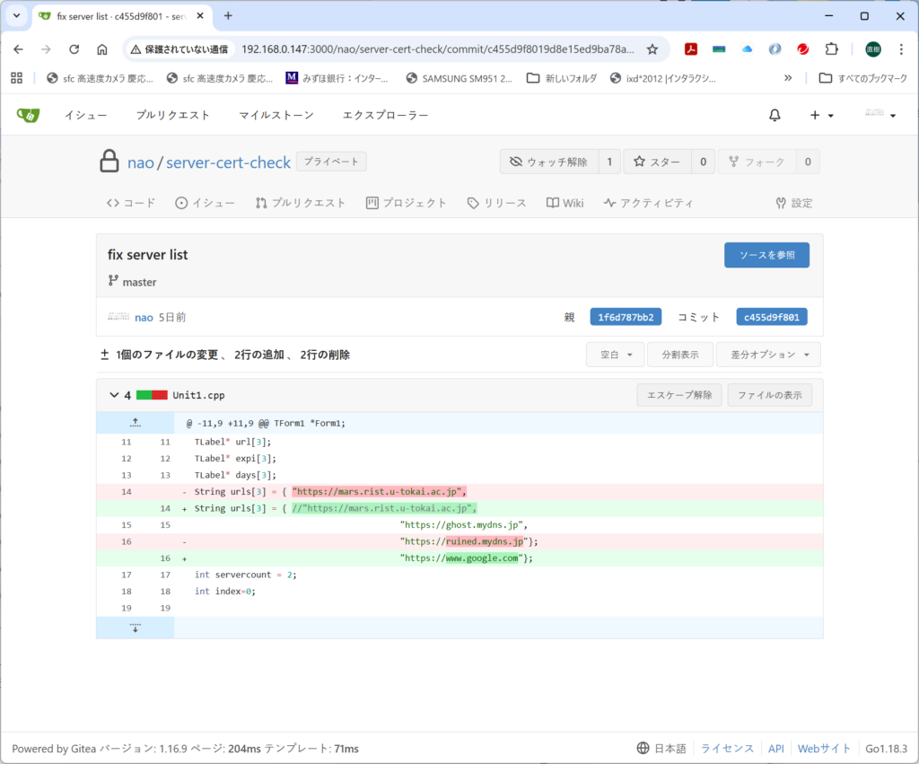Toggle watch with ウォッチ解除 button
This screenshot has width=919, height=764.
pos(548,162)
